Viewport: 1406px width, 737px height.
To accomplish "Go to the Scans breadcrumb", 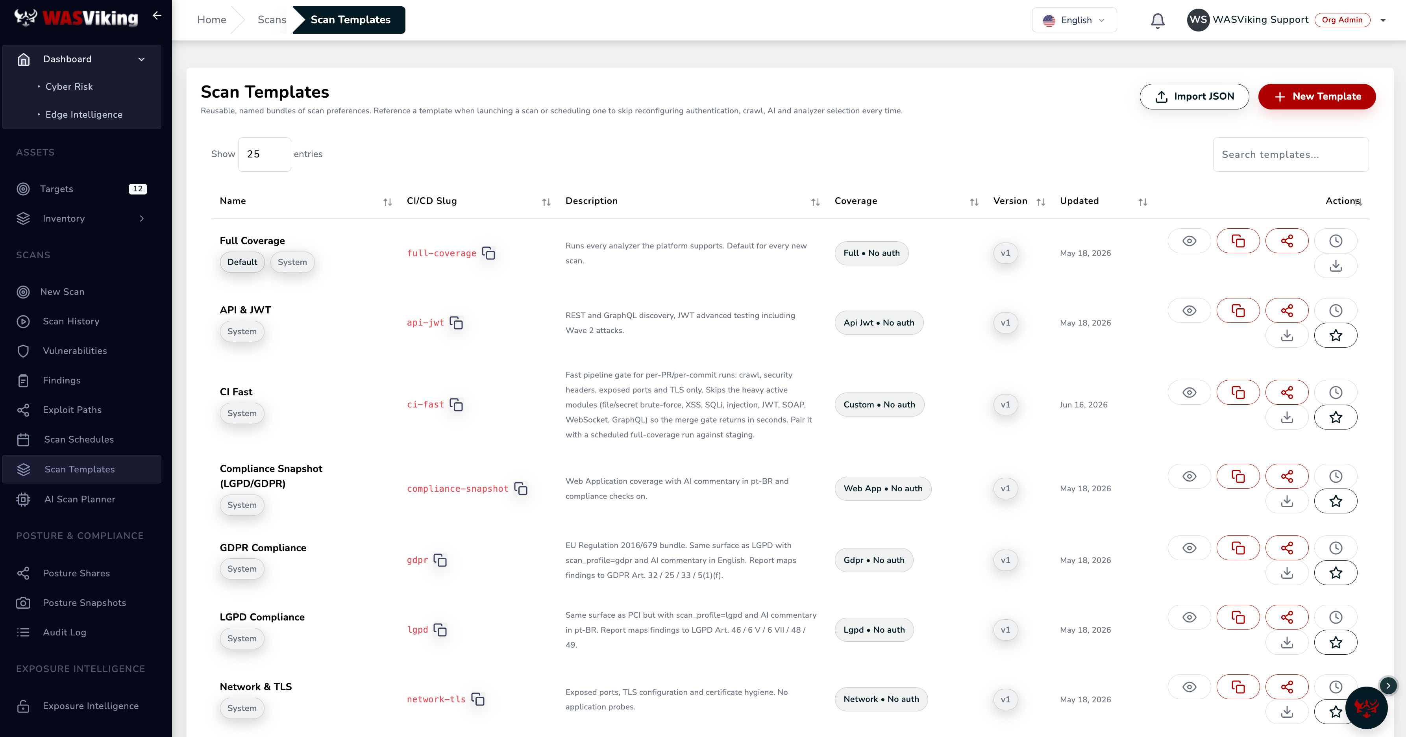I will [272, 20].
